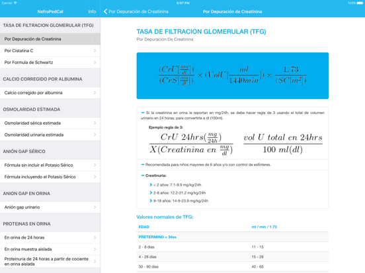Image resolution: width=365 pixels, height=273 pixels.
Task: Select Fórmula sin incluir el Potasio Sérico
Action: (50, 165)
